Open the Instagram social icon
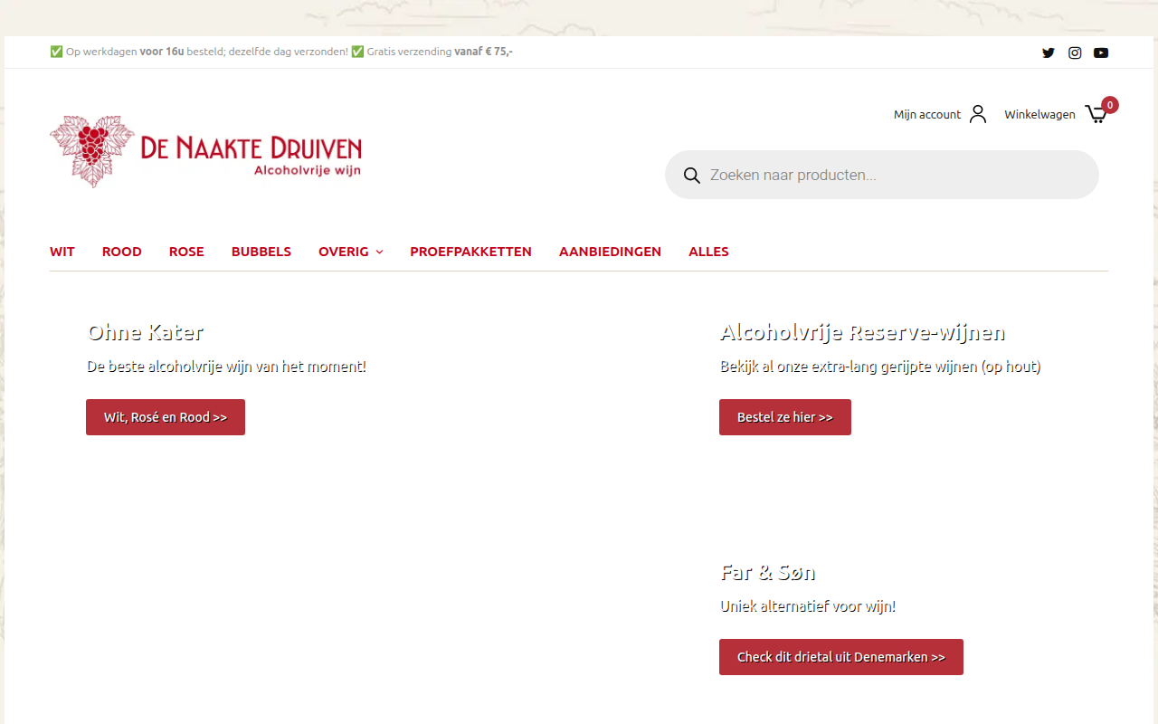The image size is (1158, 724). point(1075,52)
